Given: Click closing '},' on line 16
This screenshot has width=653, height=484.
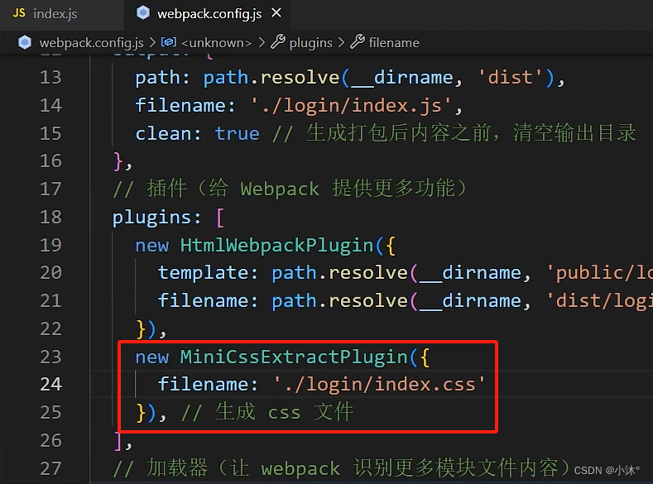Looking at the screenshot, I should pos(122,161).
